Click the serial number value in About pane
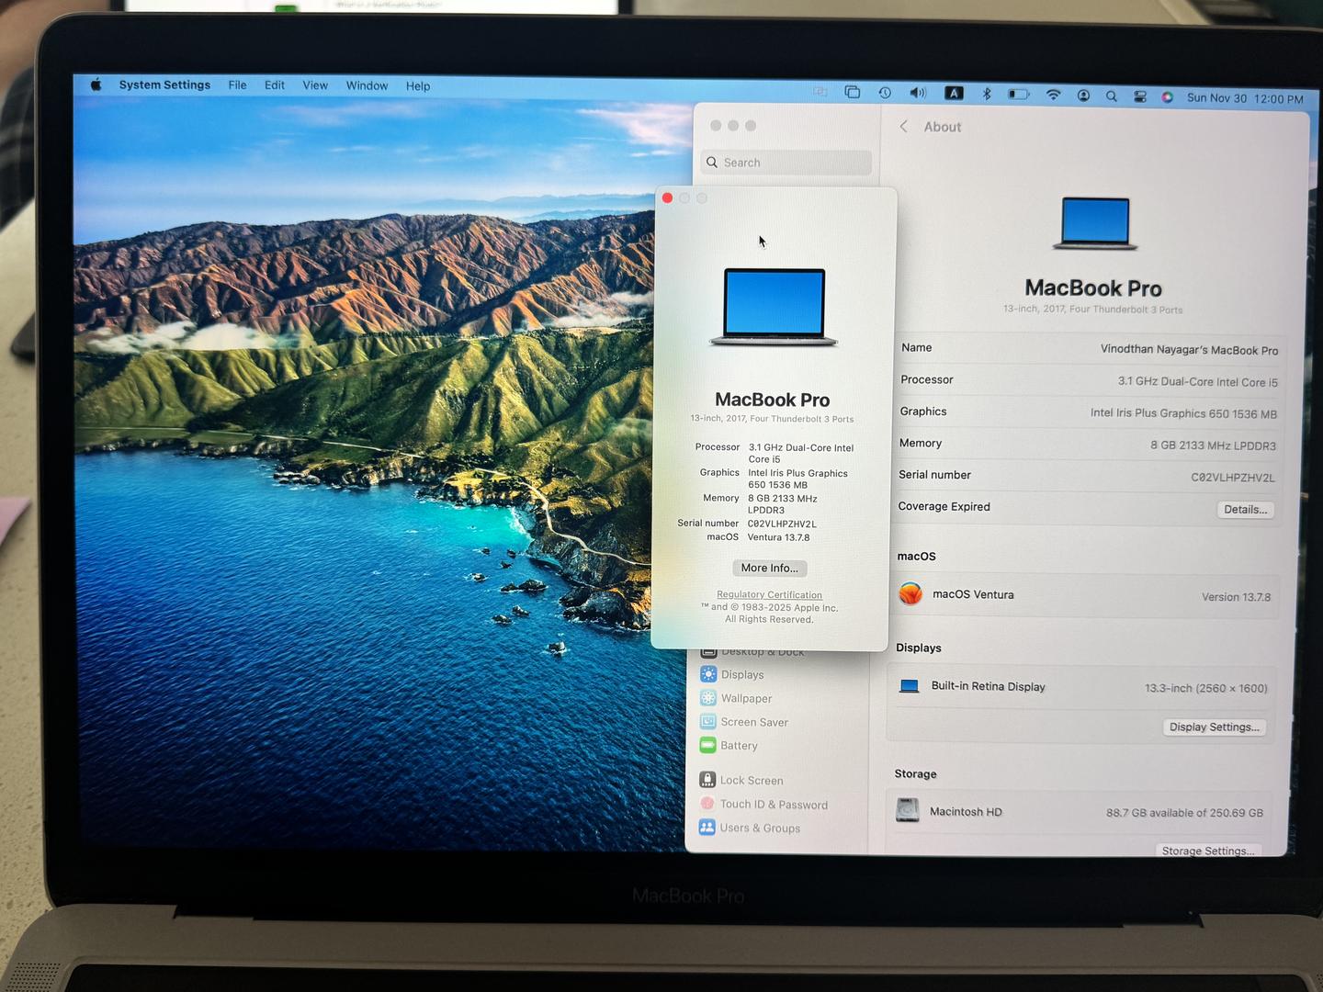This screenshot has width=1323, height=992. click(1233, 478)
